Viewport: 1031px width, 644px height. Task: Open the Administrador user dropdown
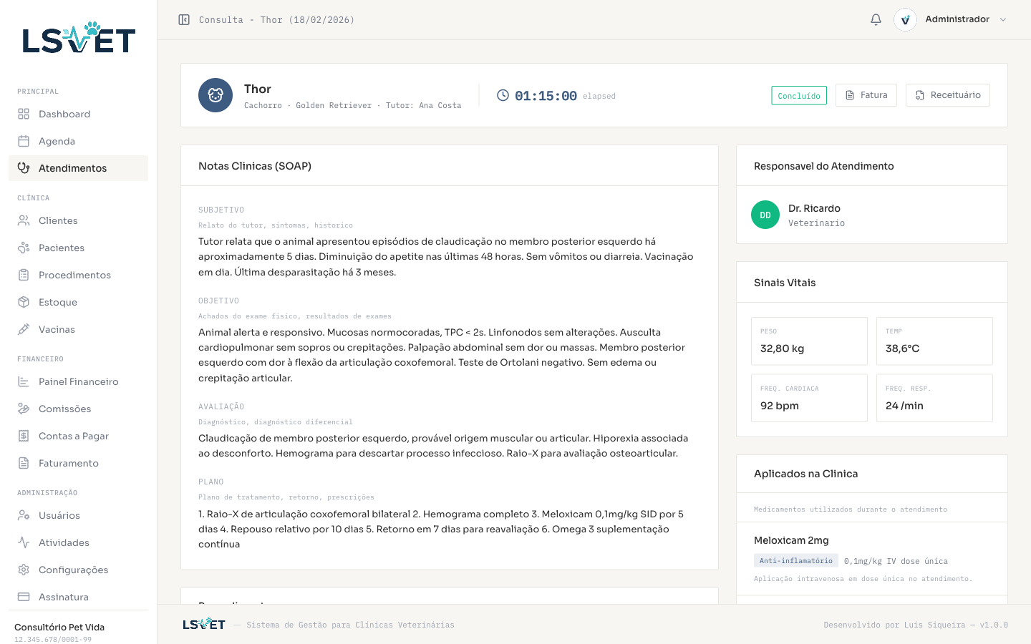click(957, 19)
